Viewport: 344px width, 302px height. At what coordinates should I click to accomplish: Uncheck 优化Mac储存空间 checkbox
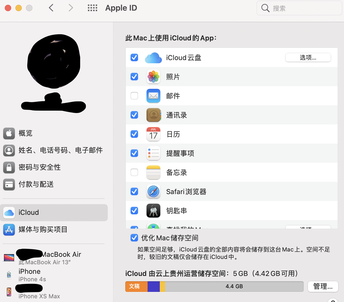click(134, 238)
